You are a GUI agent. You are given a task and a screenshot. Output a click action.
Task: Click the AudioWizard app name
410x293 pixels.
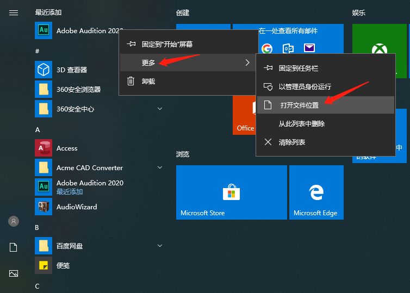pyautogui.click(x=77, y=207)
